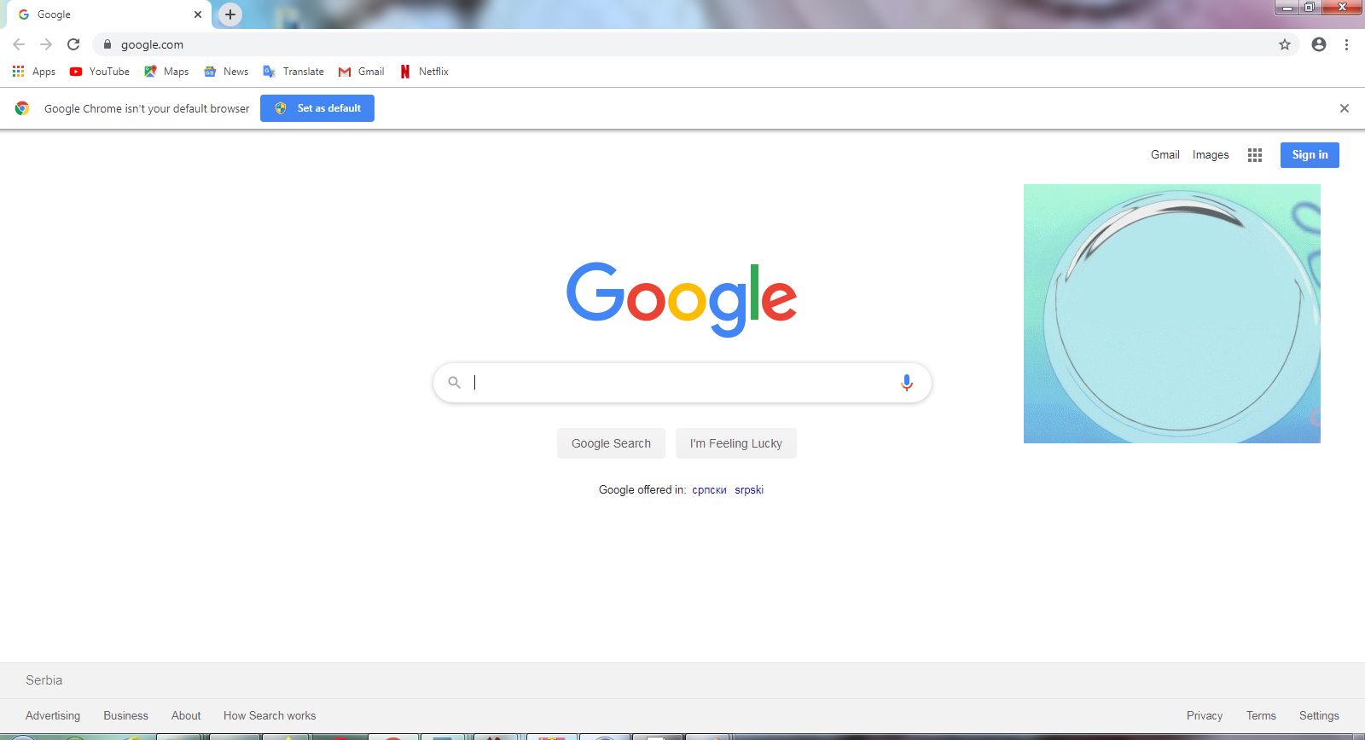Click the Gmail link at top right
The image size is (1365, 740).
1165,154
